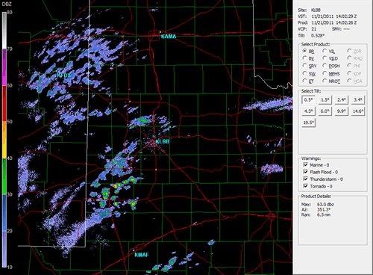Image resolution: width=373 pixels, height=275 pixels.
Task: Toggle the Flash Flood warnings checkbox
Action: 306,172
